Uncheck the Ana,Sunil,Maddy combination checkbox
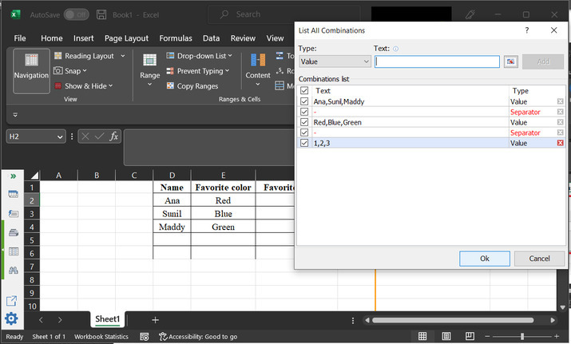Screen dimensions: 571x344 304,101
